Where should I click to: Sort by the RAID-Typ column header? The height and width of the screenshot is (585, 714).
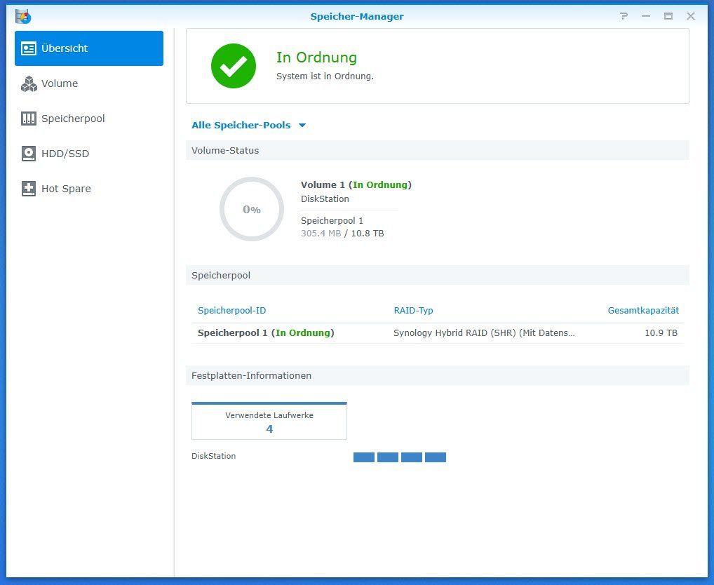[414, 311]
